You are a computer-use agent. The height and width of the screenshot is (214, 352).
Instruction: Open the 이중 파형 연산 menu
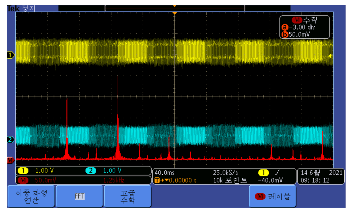[31, 196]
